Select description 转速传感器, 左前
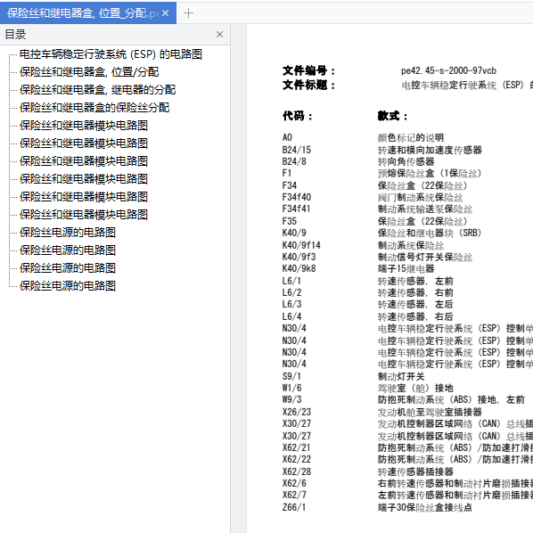Viewport: 533px width, 533px height. 415,281
